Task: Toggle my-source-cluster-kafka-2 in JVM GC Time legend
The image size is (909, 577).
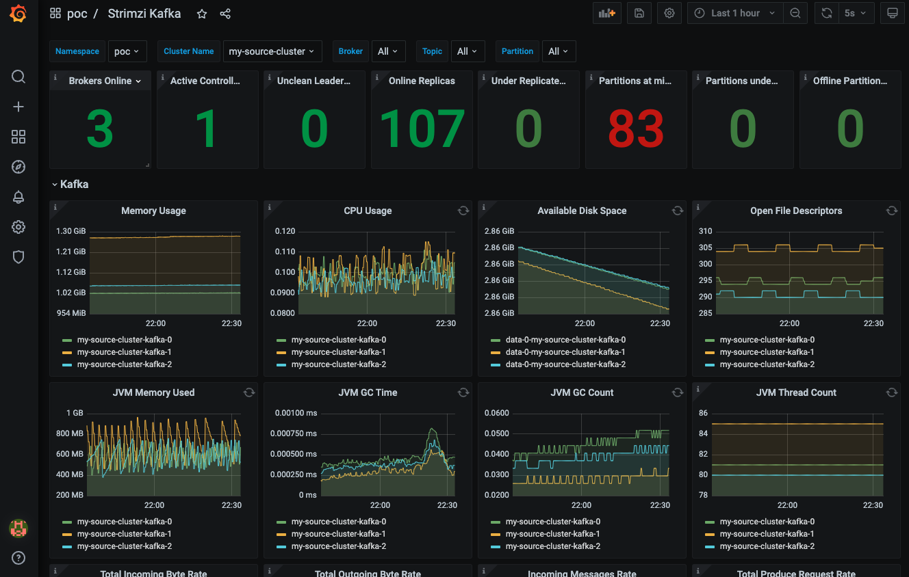Action: (x=338, y=546)
